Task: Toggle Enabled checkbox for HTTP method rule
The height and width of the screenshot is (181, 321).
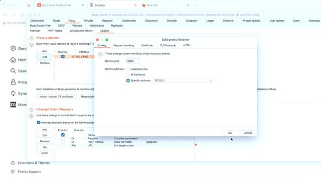Action: pos(63,142)
